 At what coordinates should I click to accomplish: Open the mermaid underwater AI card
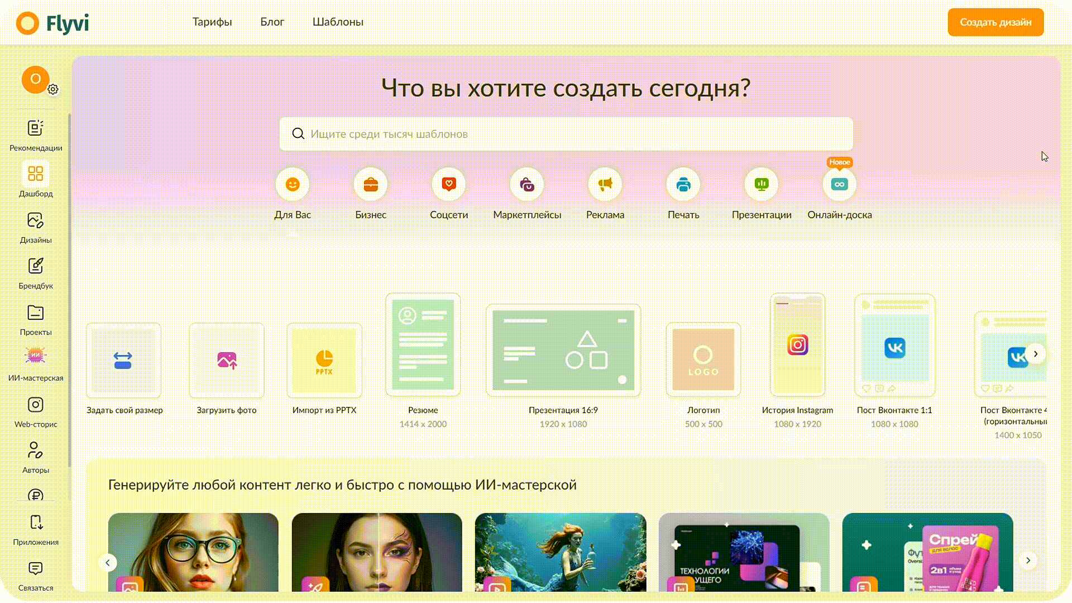561,552
